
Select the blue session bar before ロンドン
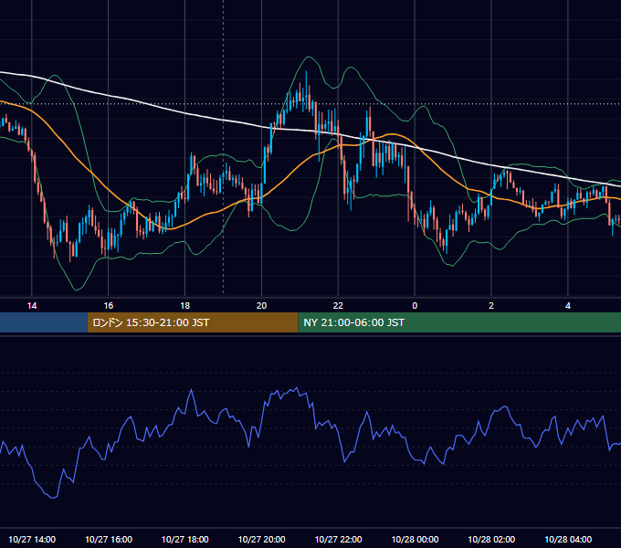[44, 322]
